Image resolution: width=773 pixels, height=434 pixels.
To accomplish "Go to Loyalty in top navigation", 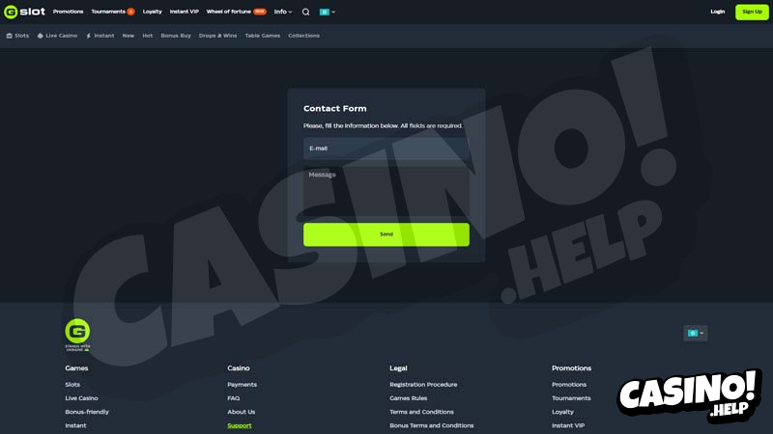I will tap(153, 12).
